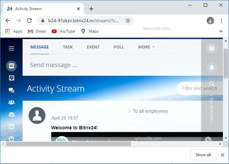
Task: Click the magnifier search icon in right panel
Action: pos(211,84)
